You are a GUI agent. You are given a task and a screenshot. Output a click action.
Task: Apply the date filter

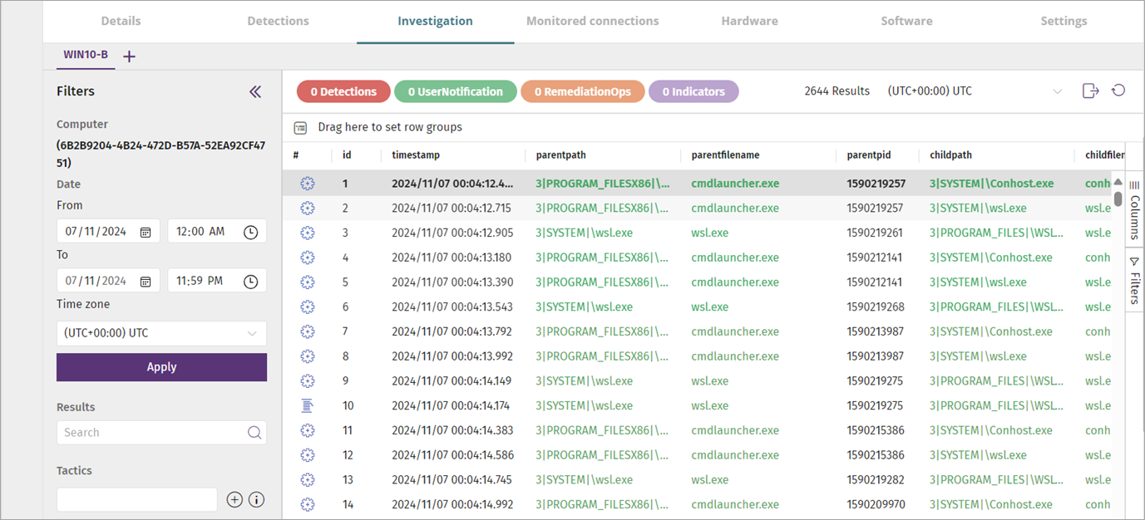[161, 366]
